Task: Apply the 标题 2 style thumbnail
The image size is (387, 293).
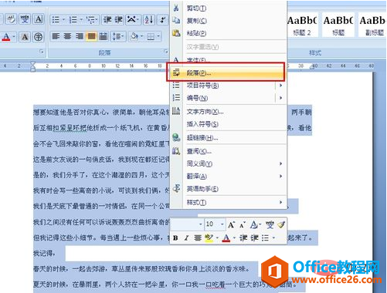Action: 302,25
